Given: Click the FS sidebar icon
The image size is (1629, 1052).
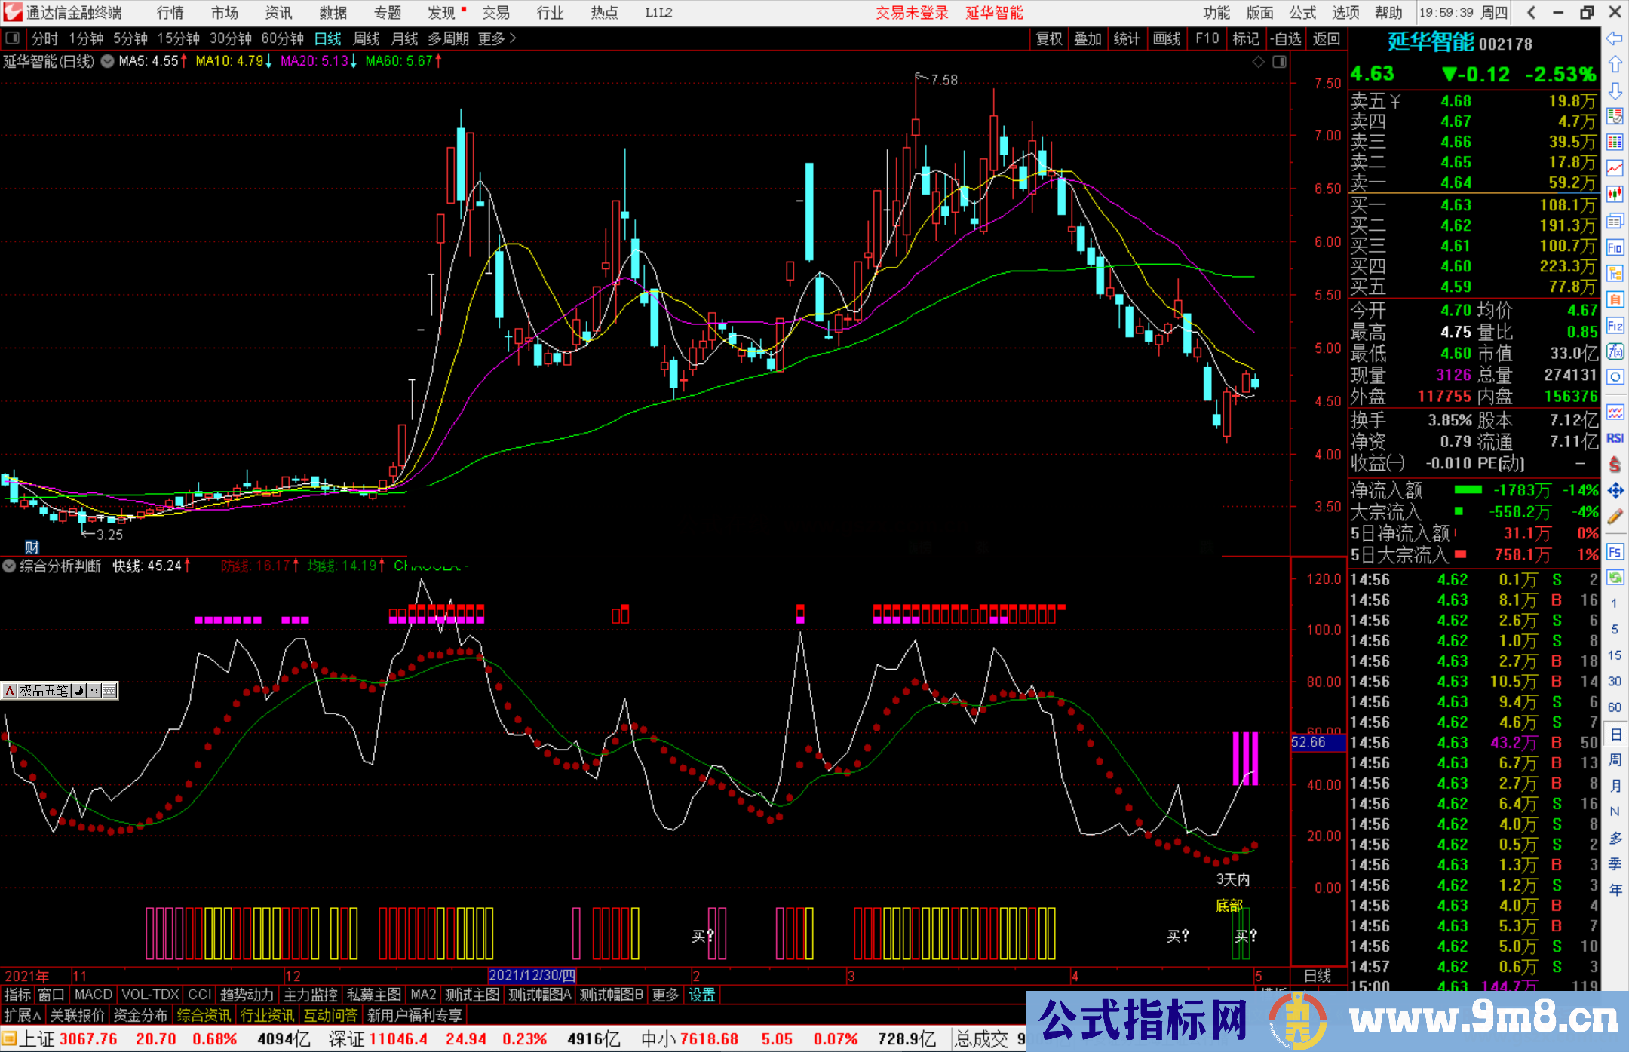Looking at the screenshot, I should (1615, 552).
